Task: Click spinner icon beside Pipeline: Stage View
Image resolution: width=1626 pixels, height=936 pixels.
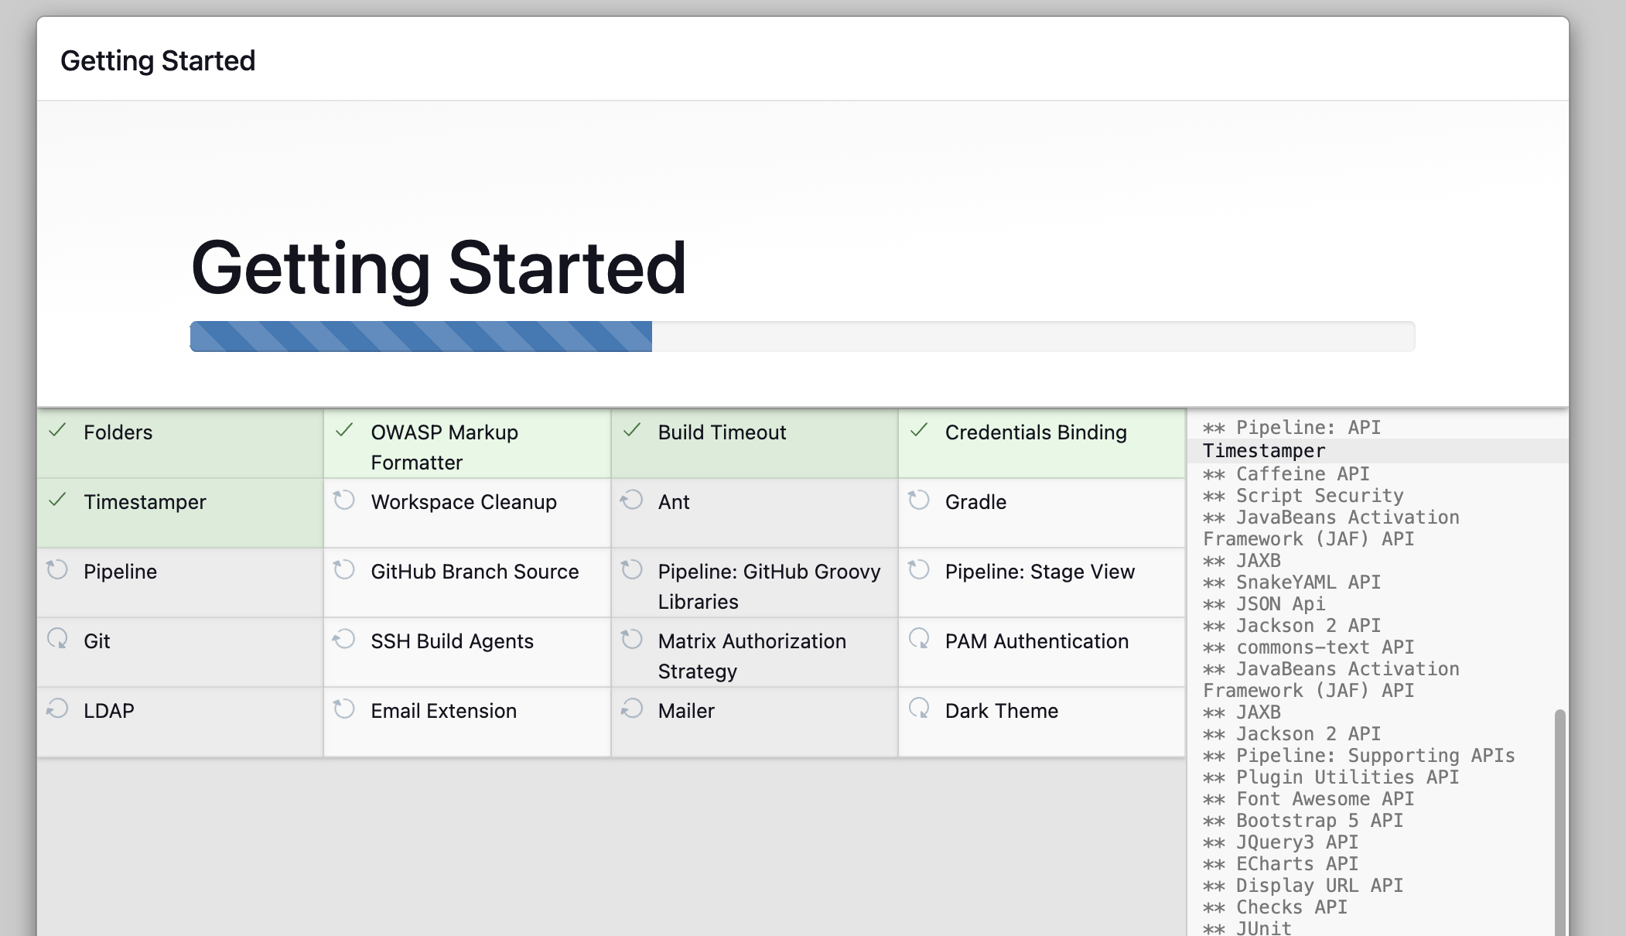Action: click(x=919, y=570)
